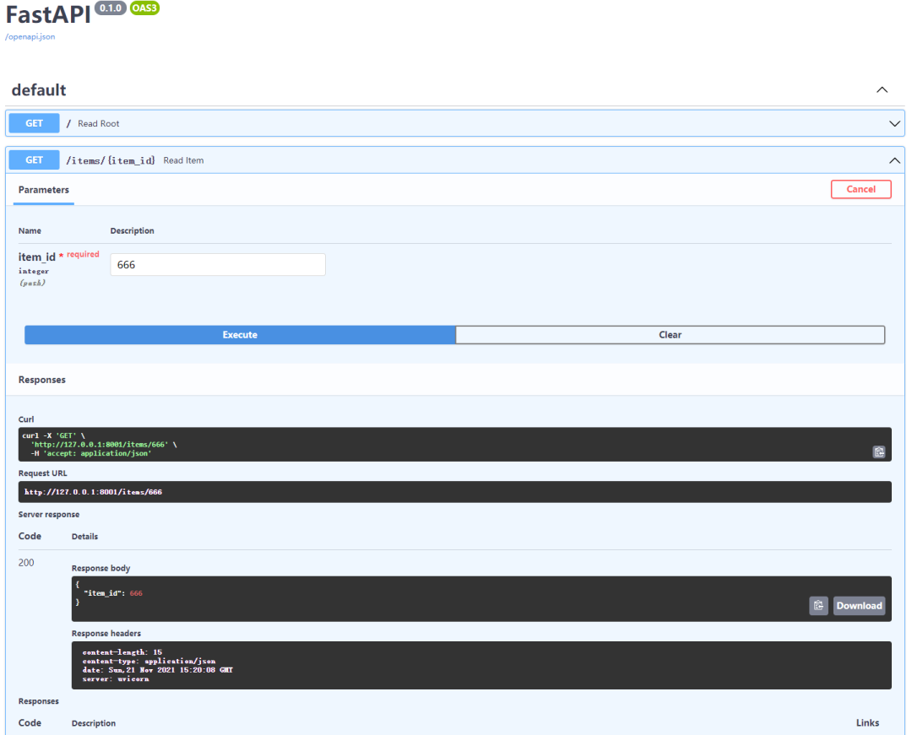Image resolution: width=912 pixels, height=735 pixels.
Task: Download the response body
Action: [859, 605]
